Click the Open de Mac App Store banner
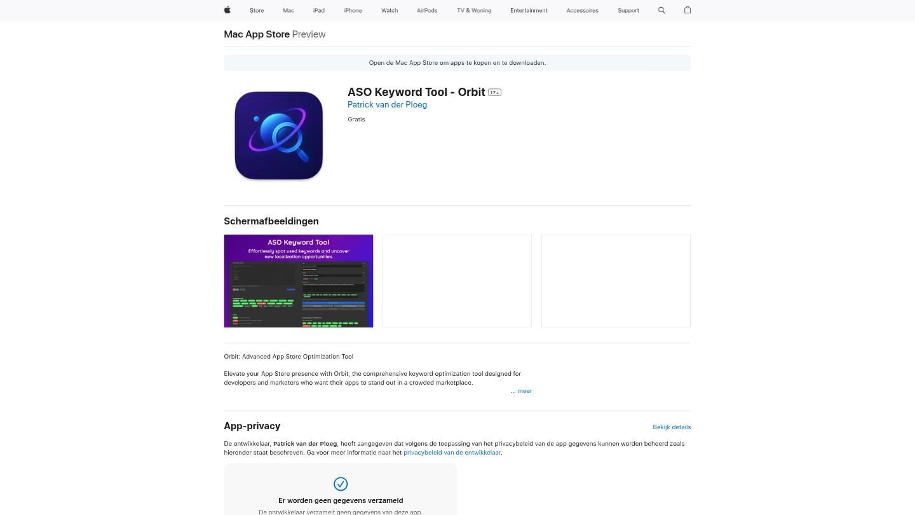The width and height of the screenshot is (915, 515). pyautogui.click(x=457, y=63)
